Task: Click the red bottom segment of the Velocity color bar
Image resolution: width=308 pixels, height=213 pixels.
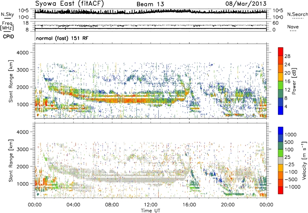Action: (281, 190)
